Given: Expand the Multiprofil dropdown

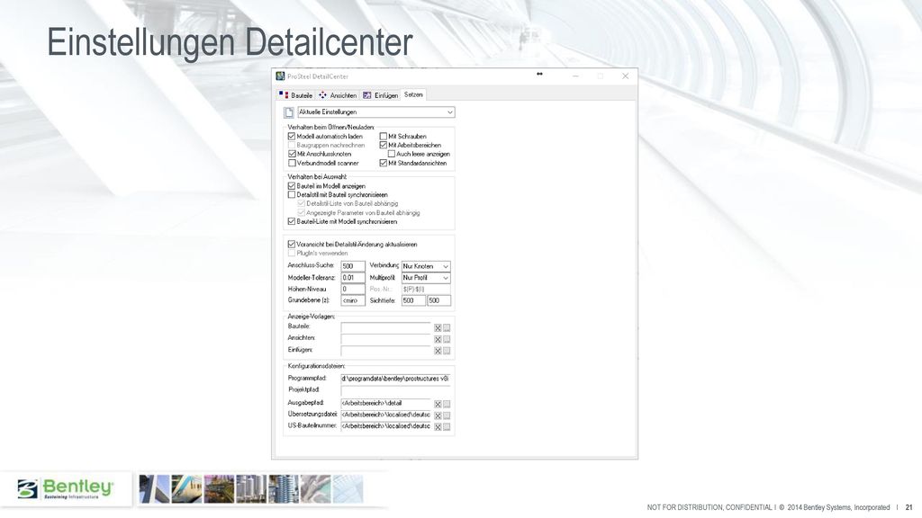Looking at the screenshot, I should point(426,278).
